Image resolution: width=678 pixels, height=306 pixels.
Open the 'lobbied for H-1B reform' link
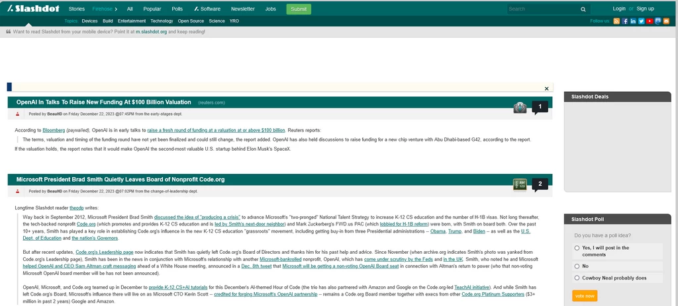coord(405,224)
